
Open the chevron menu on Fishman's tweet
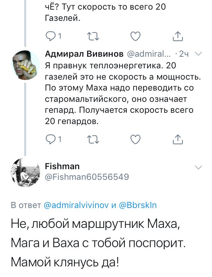point(198,167)
